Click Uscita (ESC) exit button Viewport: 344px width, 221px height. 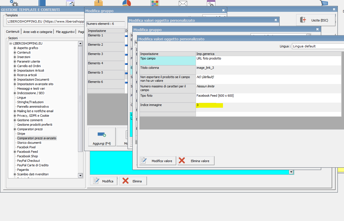pos(316,20)
